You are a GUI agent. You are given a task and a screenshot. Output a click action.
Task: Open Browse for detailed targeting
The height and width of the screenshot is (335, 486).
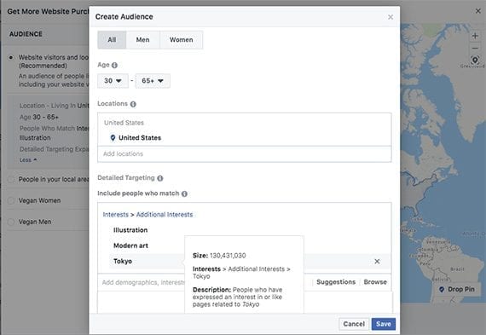(x=375, y=282)
